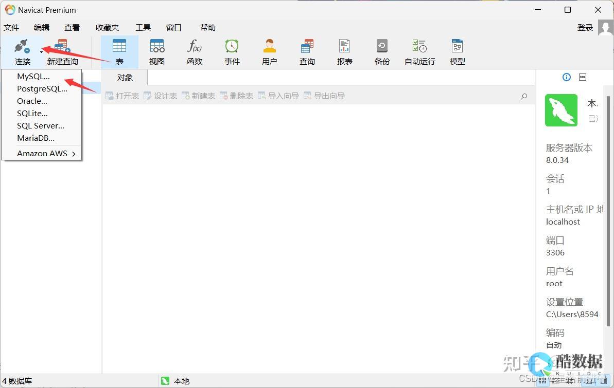Click the 本地 connection icon in status bar

pyautogui.click(x=165, y=381)
